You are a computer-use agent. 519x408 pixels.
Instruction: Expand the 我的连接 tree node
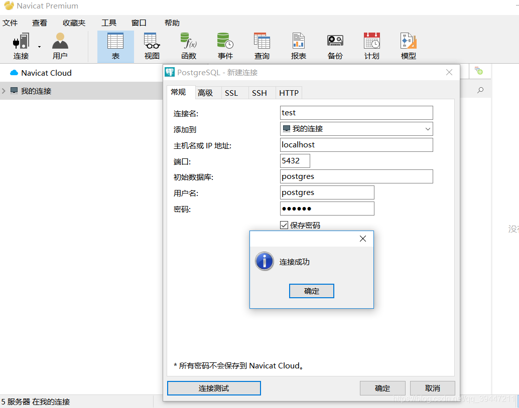coord(4,91)
